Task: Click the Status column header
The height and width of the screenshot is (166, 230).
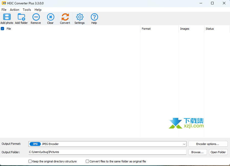Action: tap(217, 29)
